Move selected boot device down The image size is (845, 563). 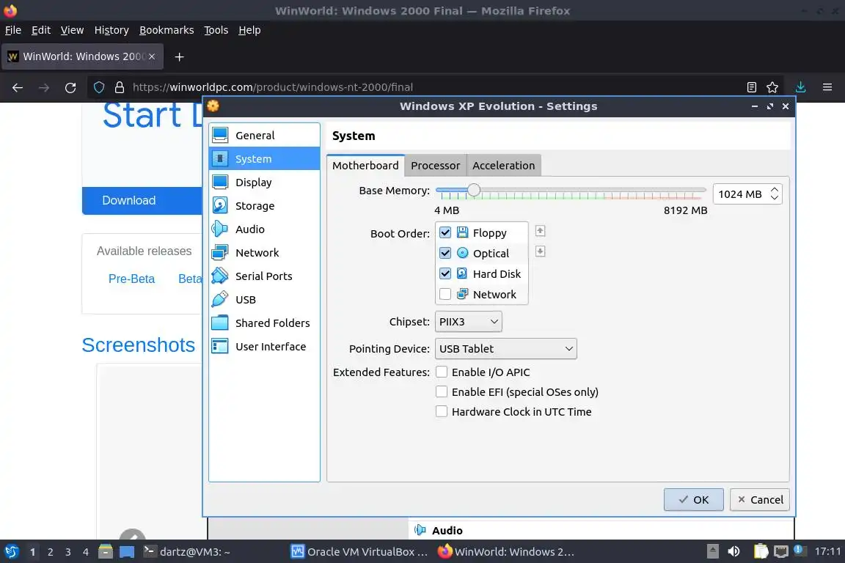(540, 251)
